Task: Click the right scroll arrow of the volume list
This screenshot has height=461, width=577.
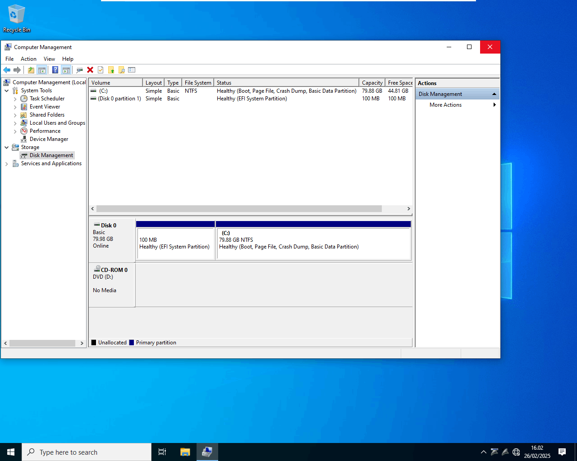Action: [x=409, y=209]
